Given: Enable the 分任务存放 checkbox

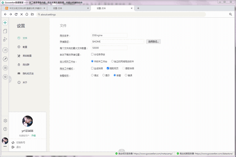Looking at the screenshot, I should [x=92, y=54].
